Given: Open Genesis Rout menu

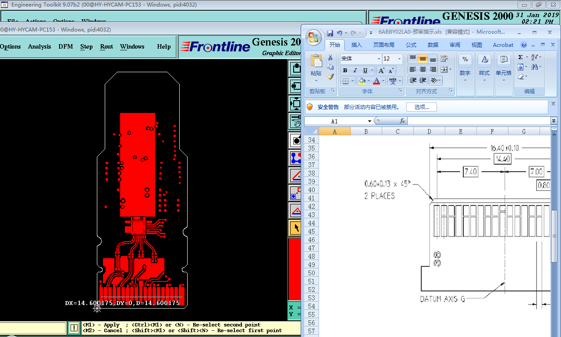Looking at the screenshot, I should click(107, 47).
